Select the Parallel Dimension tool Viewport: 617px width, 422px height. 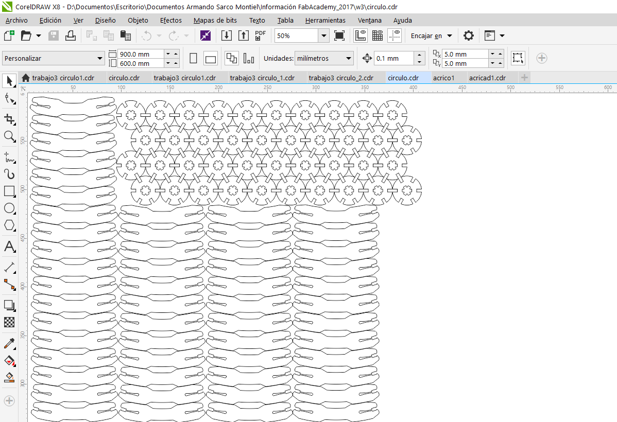tap(9, 268)
